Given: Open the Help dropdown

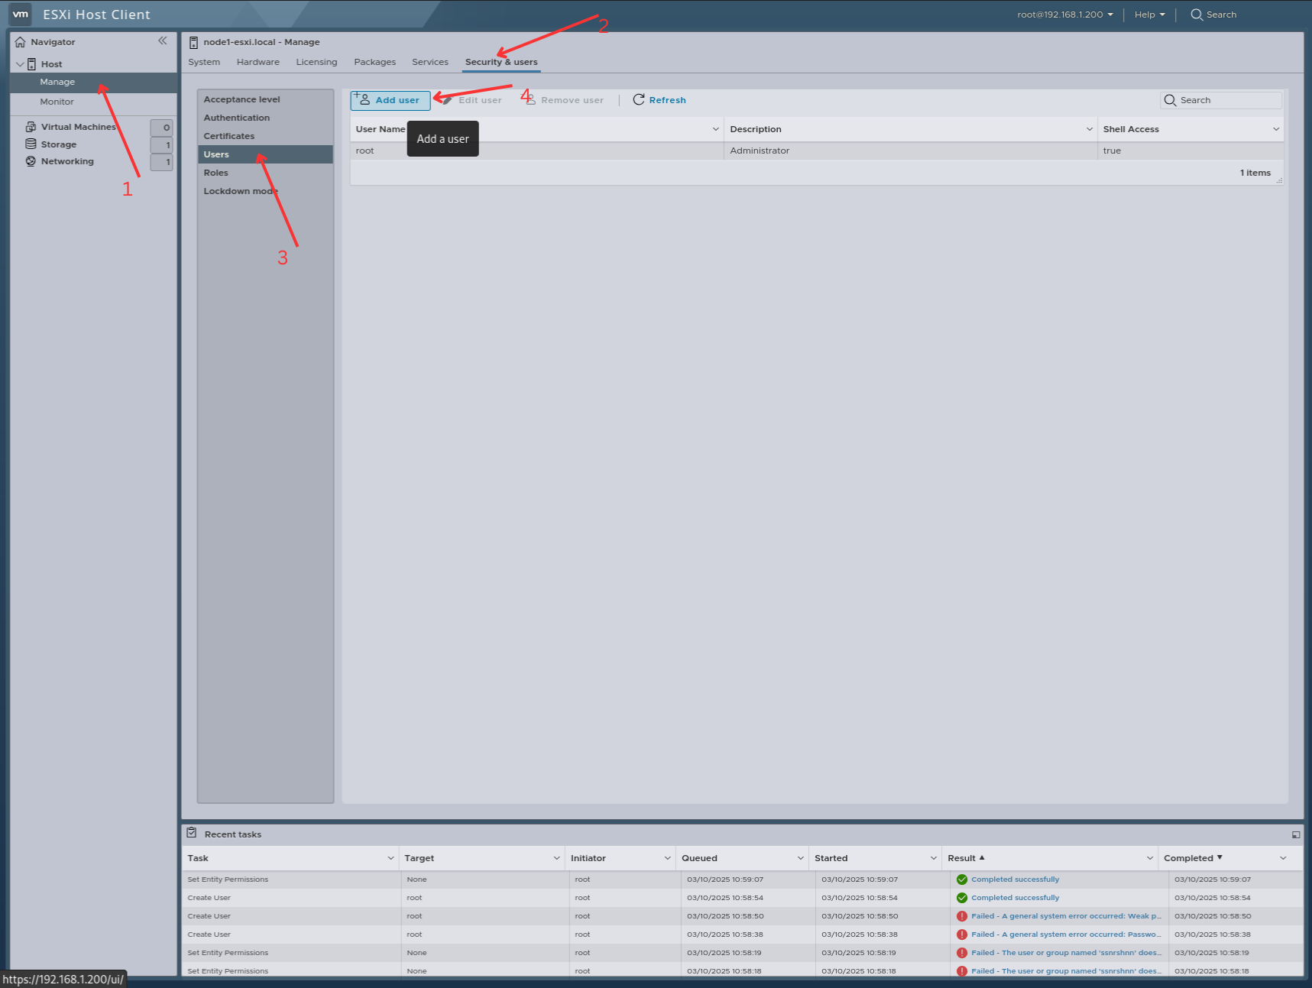Looking at the screenshot, I should pyautogui.click(x=1148, y=14).
